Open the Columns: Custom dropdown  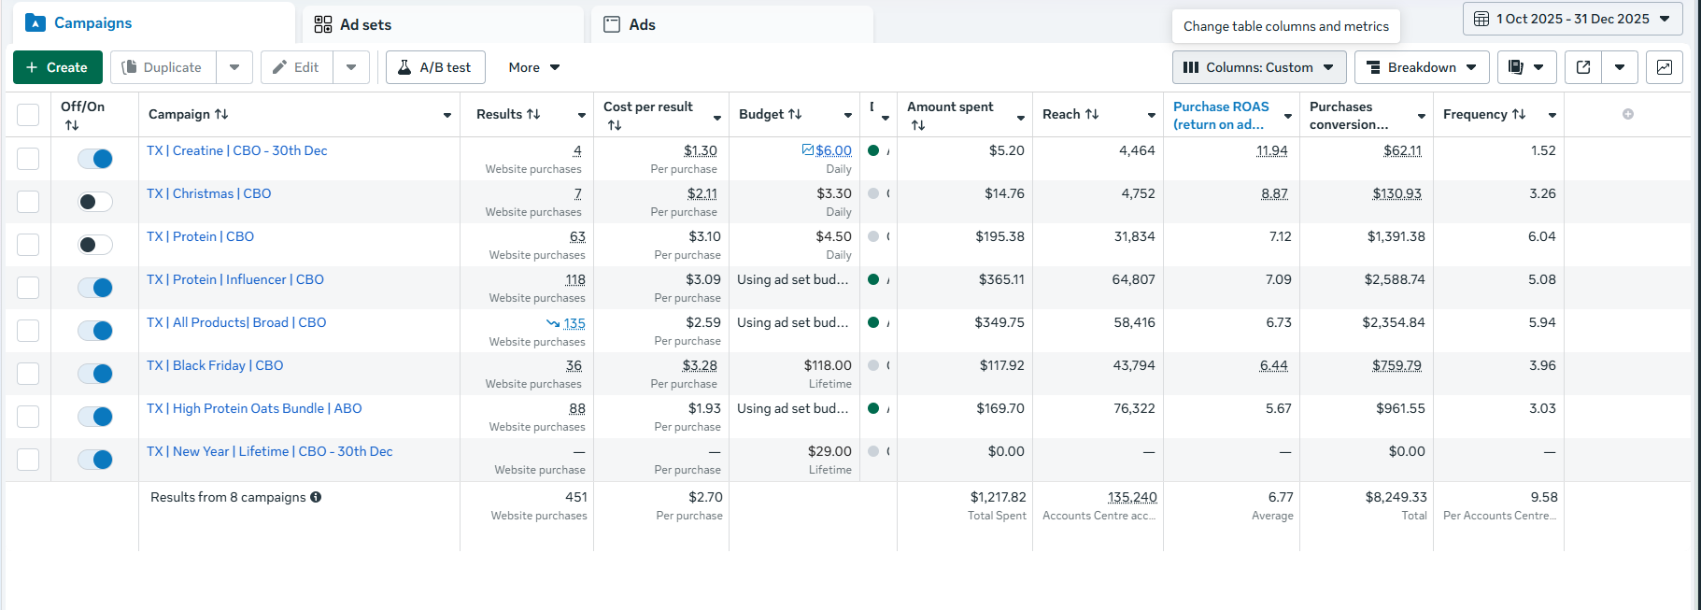coord(1258,67)
